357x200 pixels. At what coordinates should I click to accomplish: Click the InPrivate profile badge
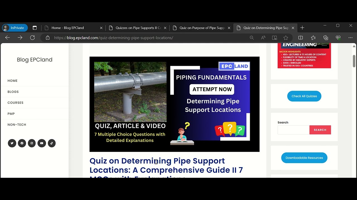point(15,28)
